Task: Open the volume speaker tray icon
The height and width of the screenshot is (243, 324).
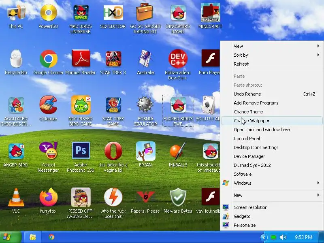Action: click(x=283, y=237)
